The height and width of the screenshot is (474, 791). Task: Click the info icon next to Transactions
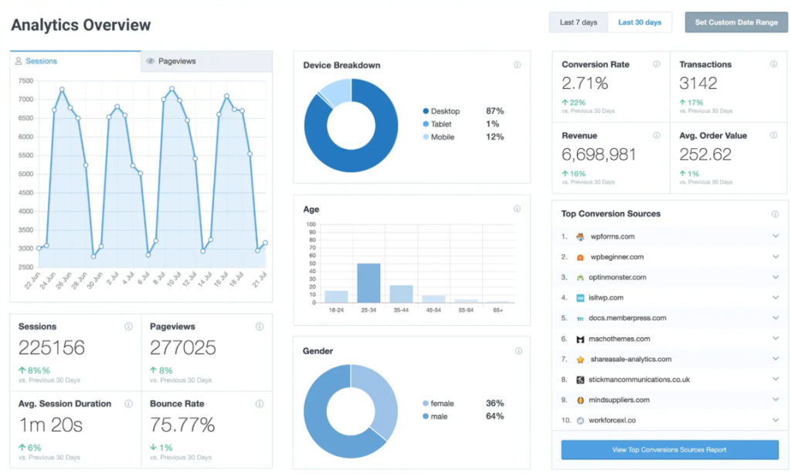coord(774,65)
